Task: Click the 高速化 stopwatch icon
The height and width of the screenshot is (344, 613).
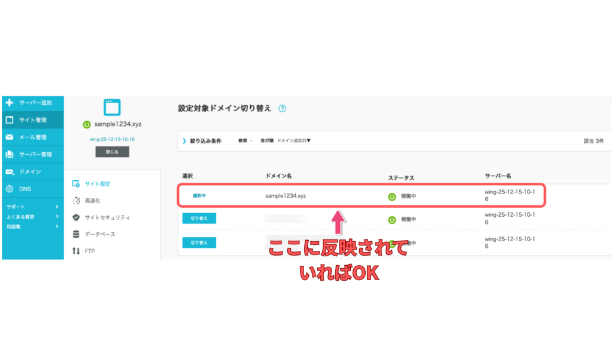Action: point(76,201)
